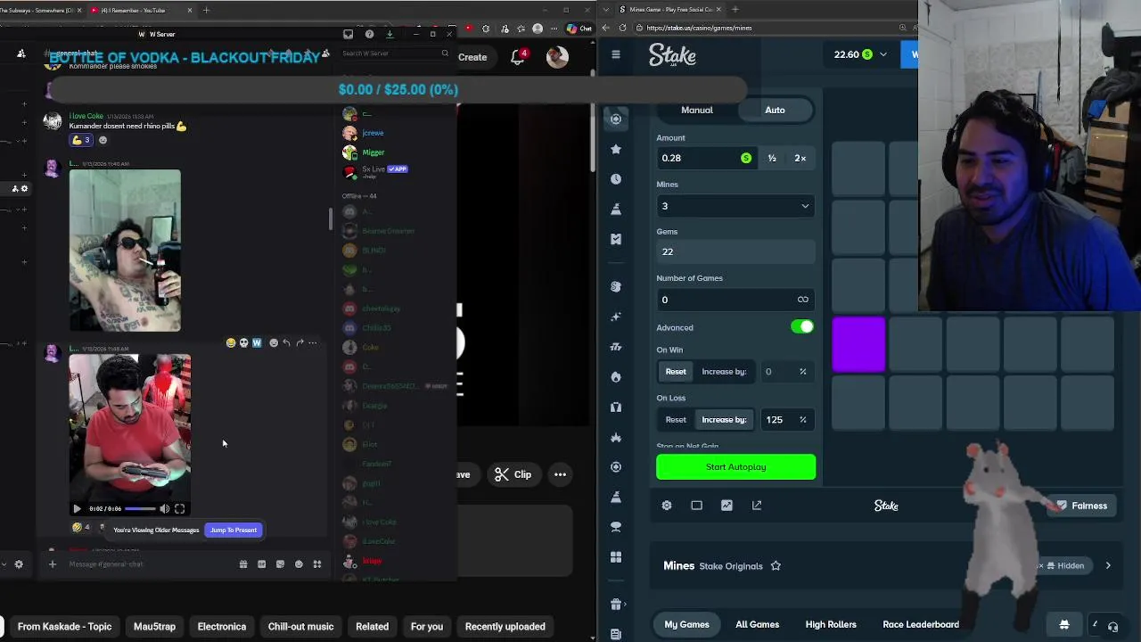Open Discord inbox icon in title bar

coord(348,34)
